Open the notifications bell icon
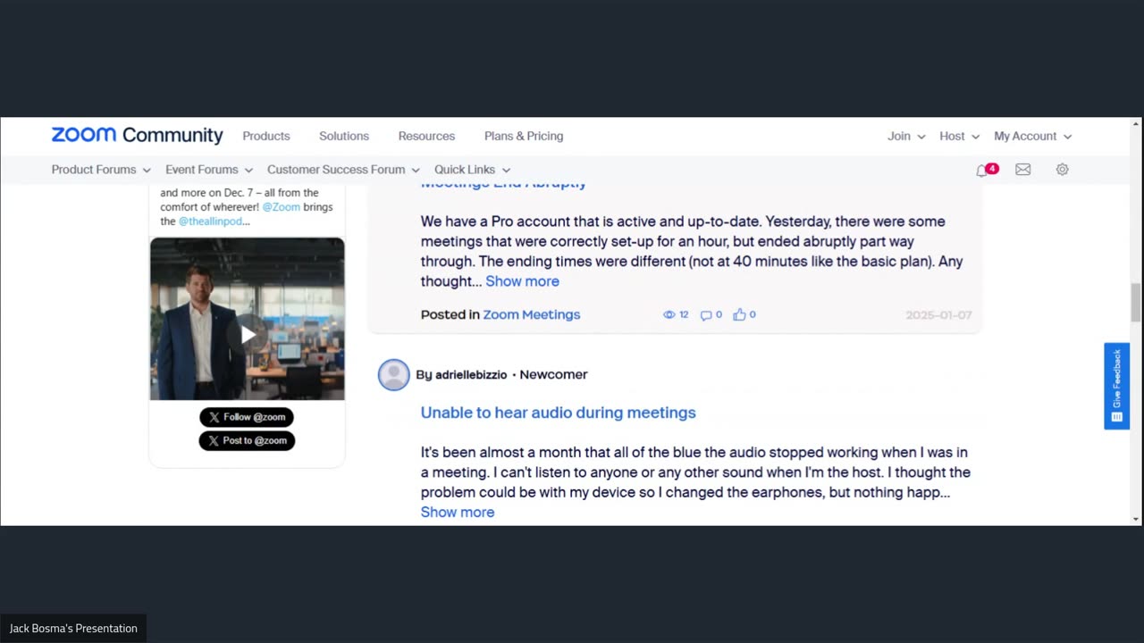1144x643 pixels. [x=982, y=170]
